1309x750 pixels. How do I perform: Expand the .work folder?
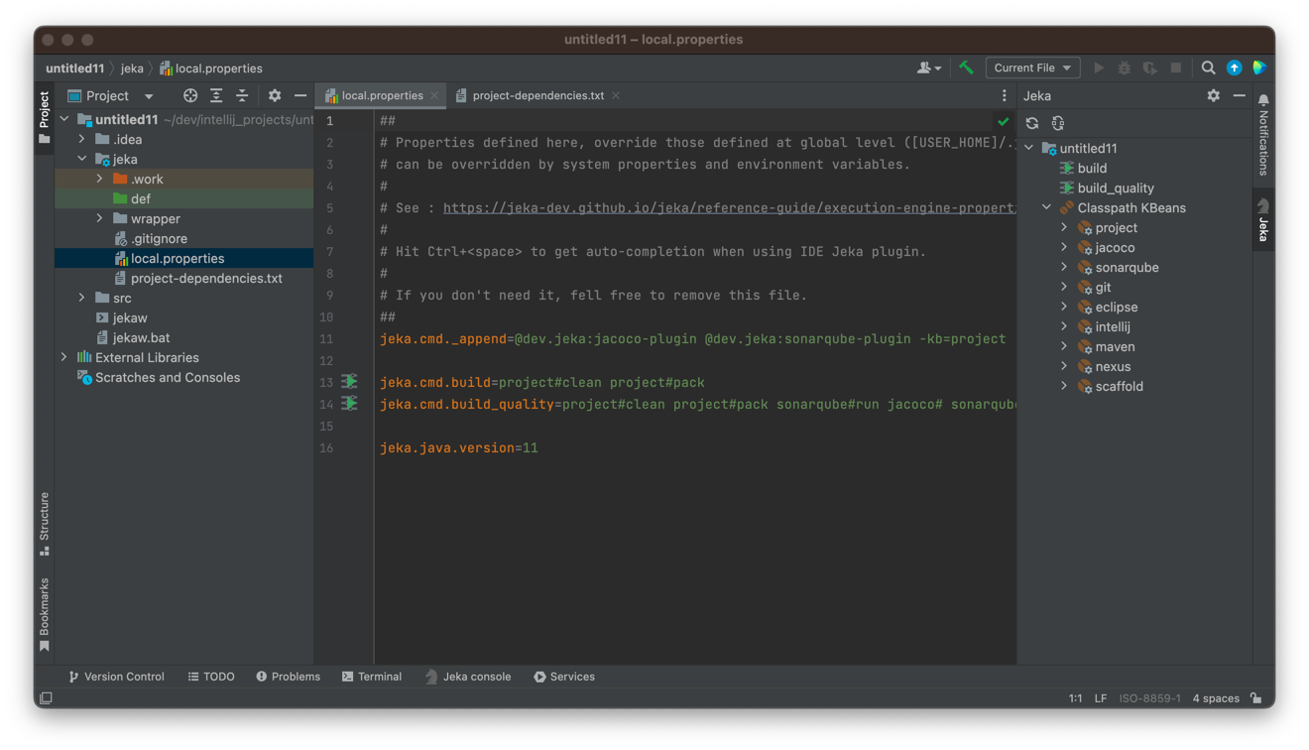[100, 180]
